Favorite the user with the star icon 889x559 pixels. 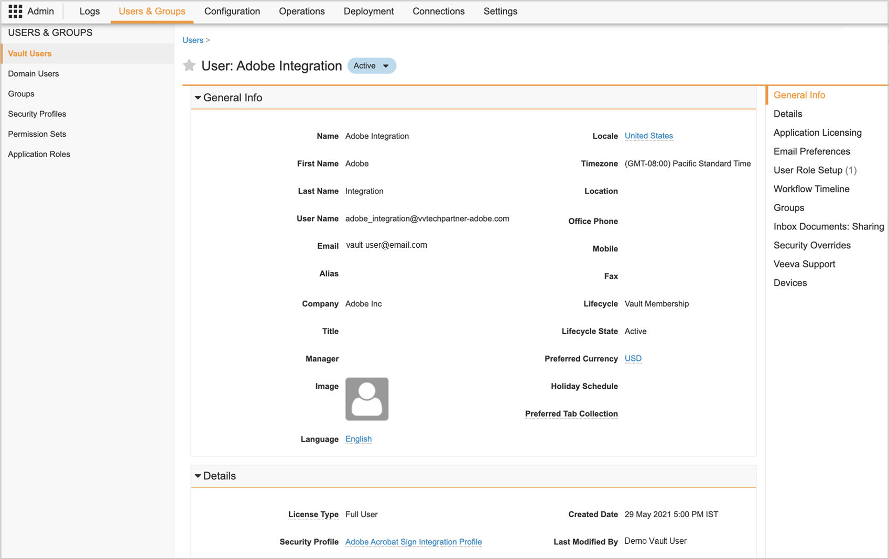pyautogui.click(x=189, y=65)
